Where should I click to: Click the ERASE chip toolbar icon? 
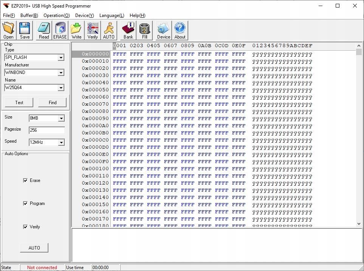tap(60, 31)
